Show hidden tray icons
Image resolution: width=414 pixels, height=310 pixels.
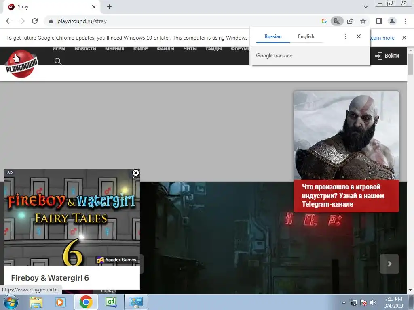coord(344,302)
